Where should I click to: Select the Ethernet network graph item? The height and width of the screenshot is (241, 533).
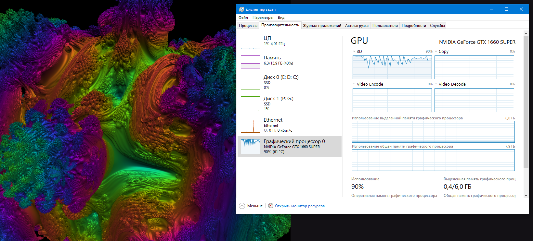click(x=250, y=125)
